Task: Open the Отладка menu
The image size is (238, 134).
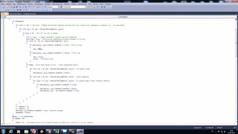Action: tap(47, 4)
